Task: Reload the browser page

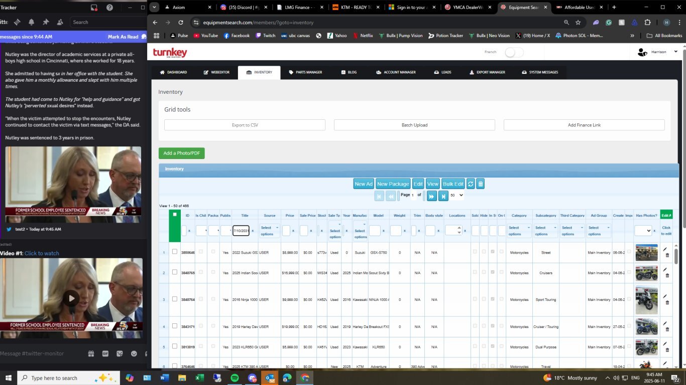Action: tap(181, 23)
